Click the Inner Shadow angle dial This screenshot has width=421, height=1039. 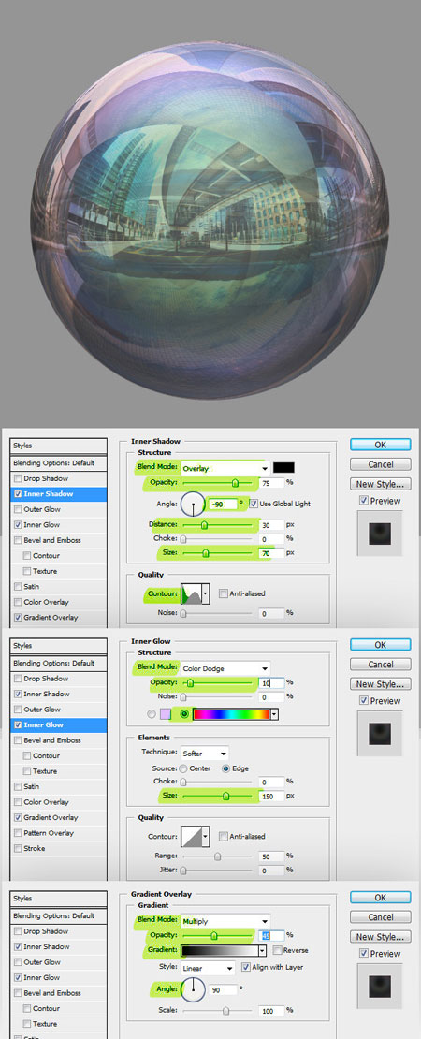click(x=194, y=505)
